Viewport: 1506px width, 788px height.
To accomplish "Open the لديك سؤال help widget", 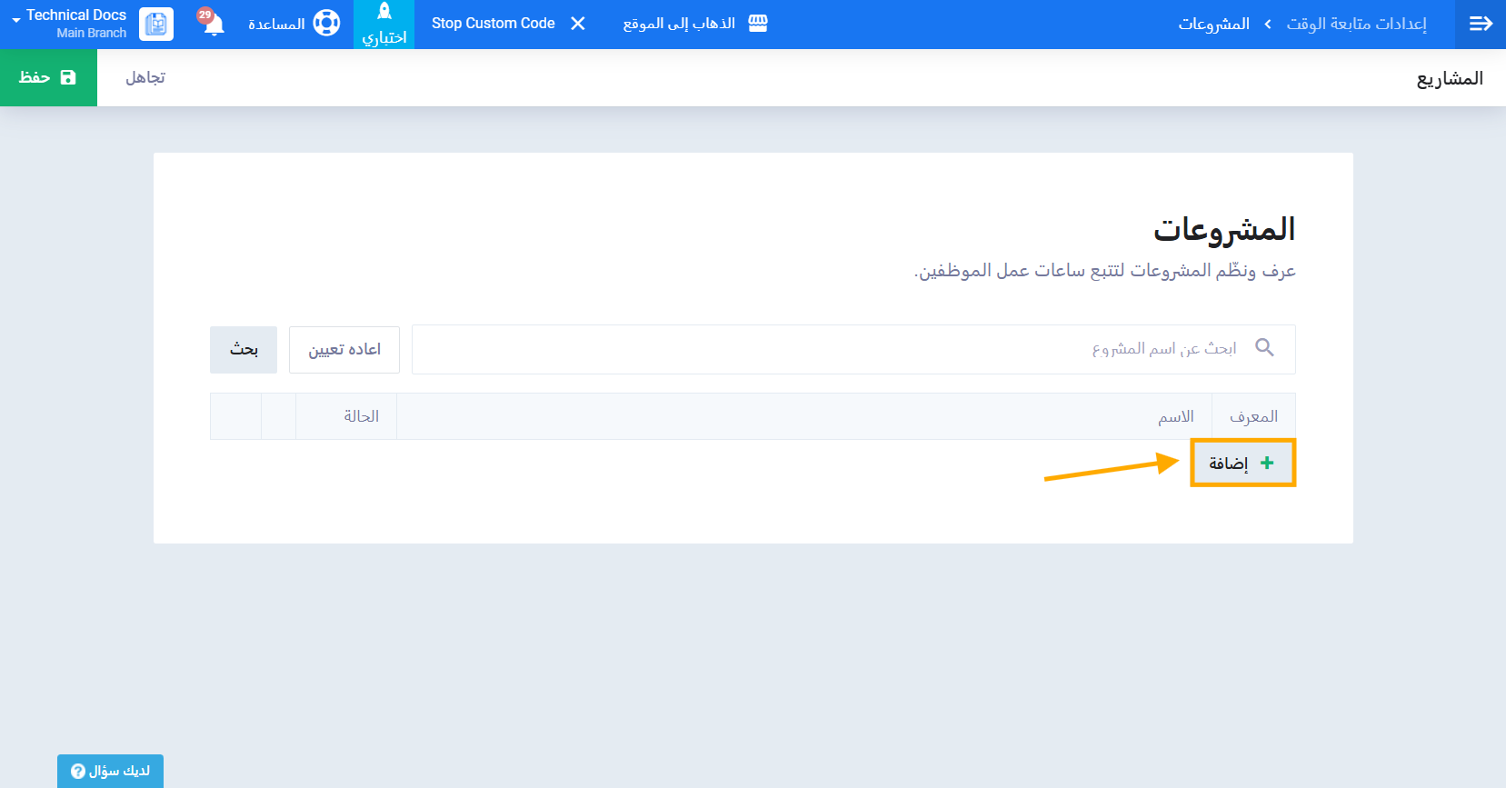I will [110, 771].
